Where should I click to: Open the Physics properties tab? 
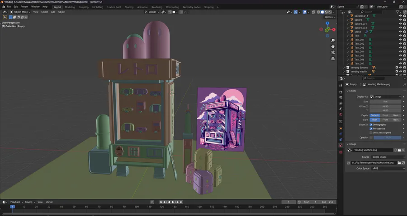click(x=341, y=134)
